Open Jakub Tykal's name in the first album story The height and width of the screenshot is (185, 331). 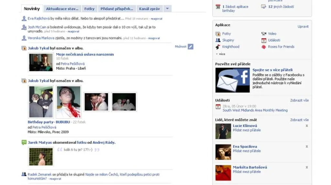pos(38,48)
